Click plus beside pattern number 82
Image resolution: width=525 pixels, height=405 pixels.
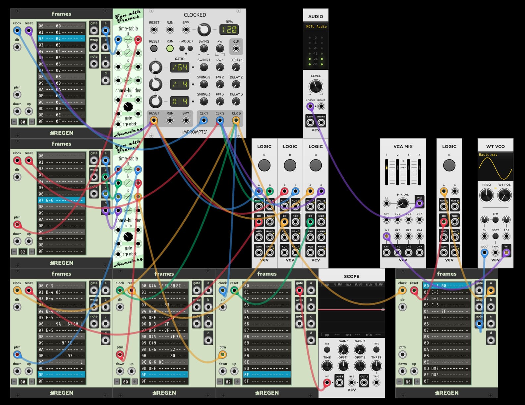237,382
